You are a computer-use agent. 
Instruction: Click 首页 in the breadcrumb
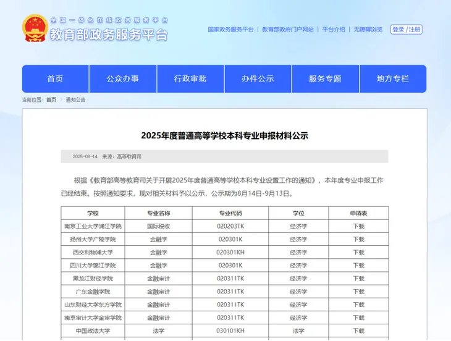coord(51,99)
